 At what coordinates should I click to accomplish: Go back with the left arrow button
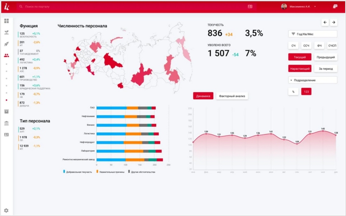pos(325,22)
